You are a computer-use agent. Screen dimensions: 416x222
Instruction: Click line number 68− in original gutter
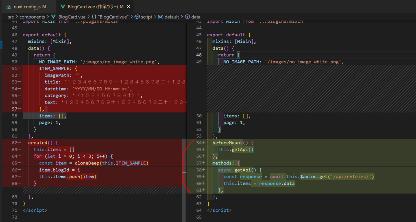(x=16, y=183)
